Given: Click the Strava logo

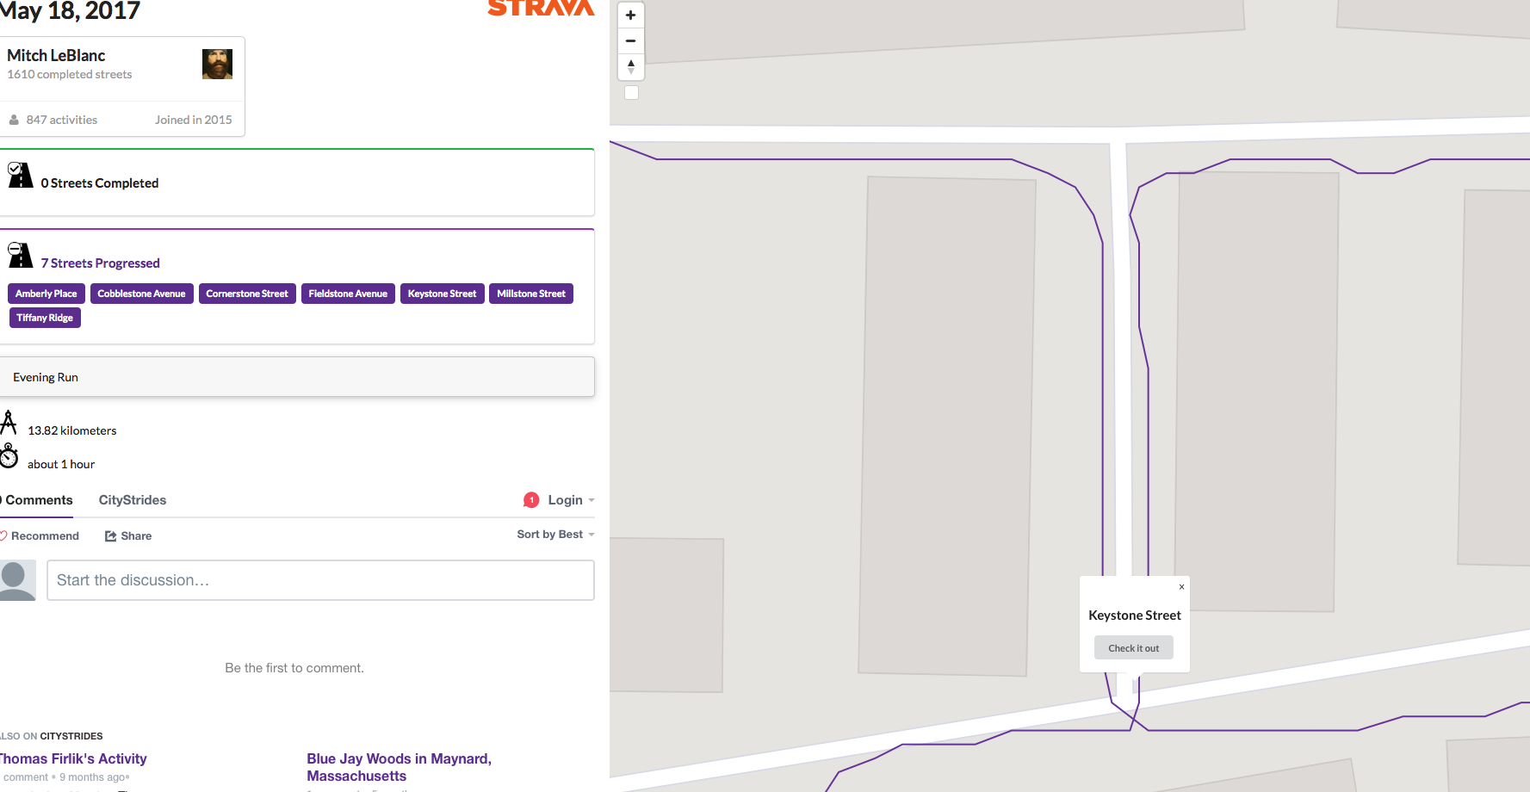Looking at the screenshot, I should pyautogui.click(x=541, y=8).
